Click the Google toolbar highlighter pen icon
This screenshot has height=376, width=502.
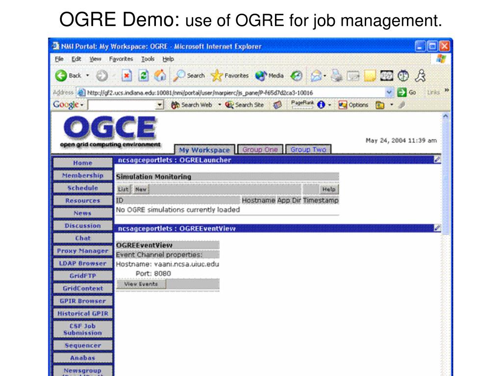pyautogui.click(x=402, y=105)
